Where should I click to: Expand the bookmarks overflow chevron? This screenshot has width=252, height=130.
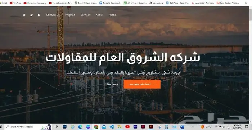tap(246, 3)
